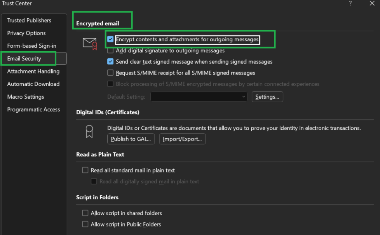Image resolution: width=380 pixels, height=235 pixels.
Task: Select Trusted Publishers in the sidebar
Action: pyautogui.click(x=29, y=20)
